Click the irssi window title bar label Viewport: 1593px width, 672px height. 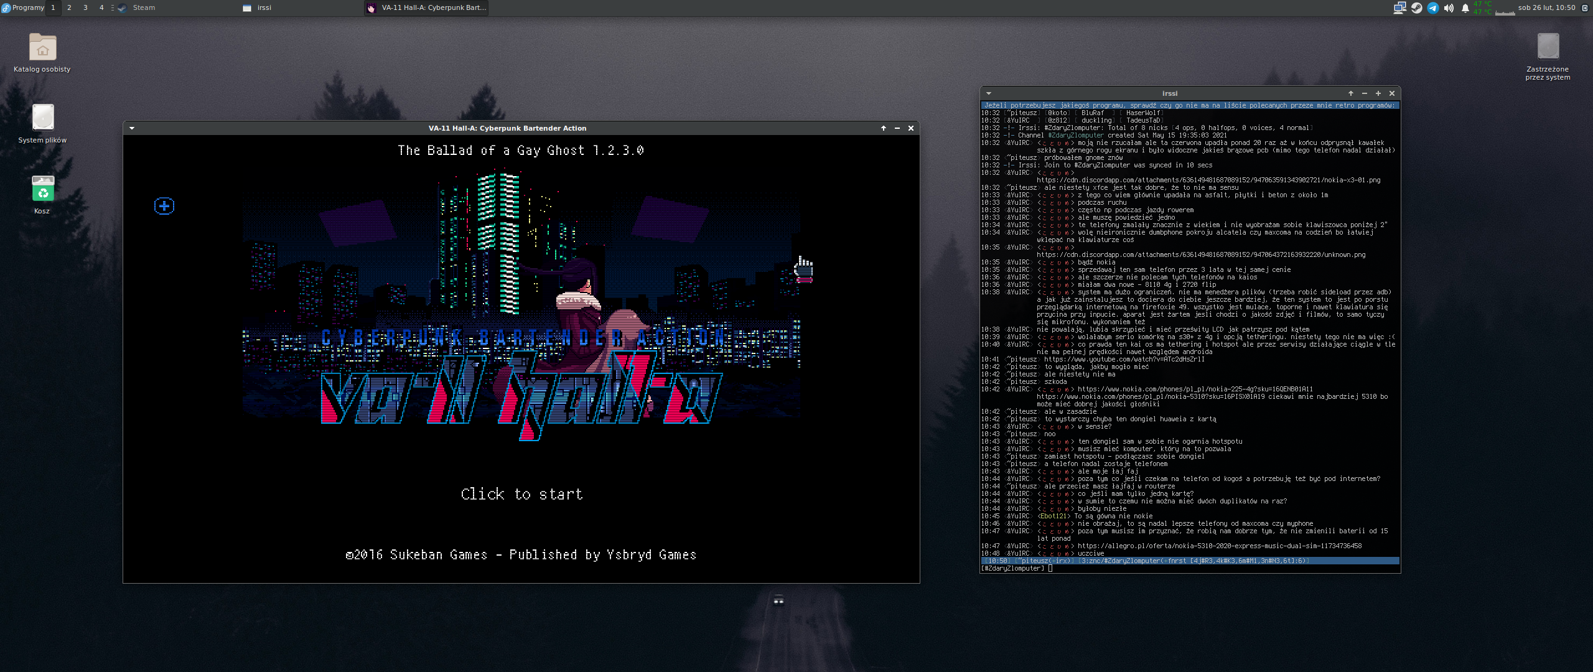[1169, 93]
